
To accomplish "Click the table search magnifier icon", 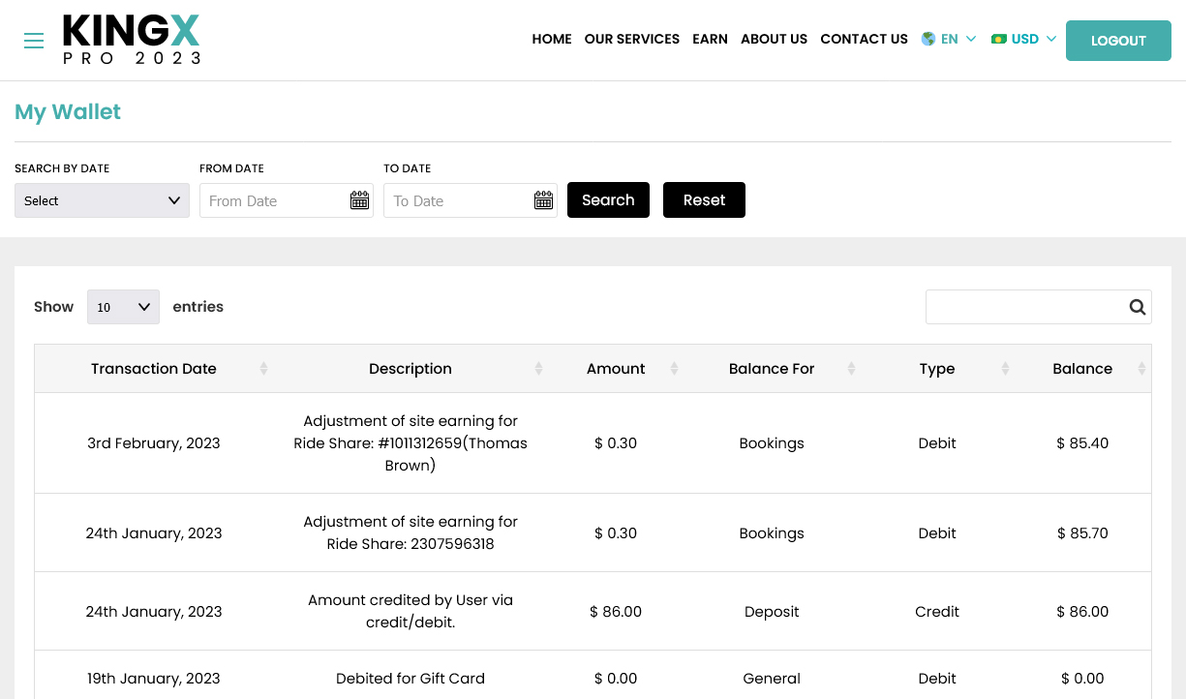I will pyautogui.click(x=1138, y=307).
